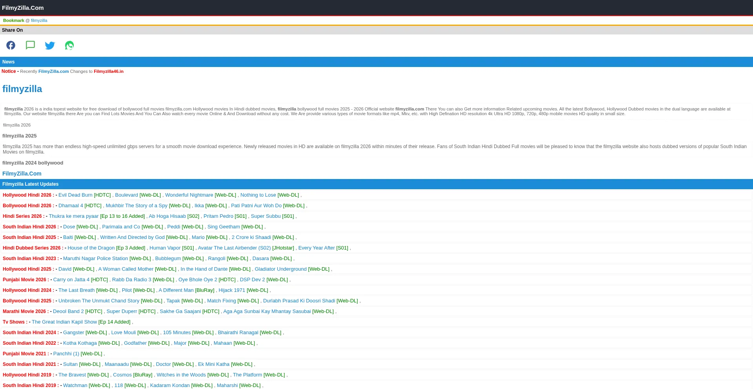The width and height of the screenshot is (753, 389).
Task: Open Ab Hoga Hisaab series link
Action: click(x=167, y=216)
